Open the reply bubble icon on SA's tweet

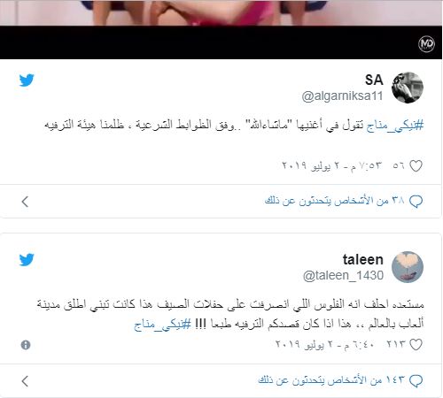click(416, 202)
